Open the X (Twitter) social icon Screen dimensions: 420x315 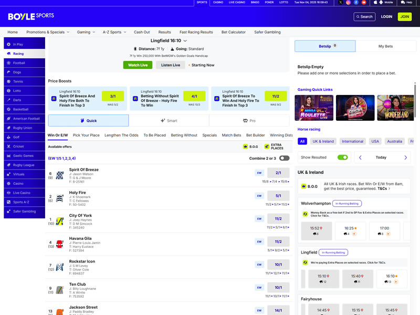coord(340,3)
